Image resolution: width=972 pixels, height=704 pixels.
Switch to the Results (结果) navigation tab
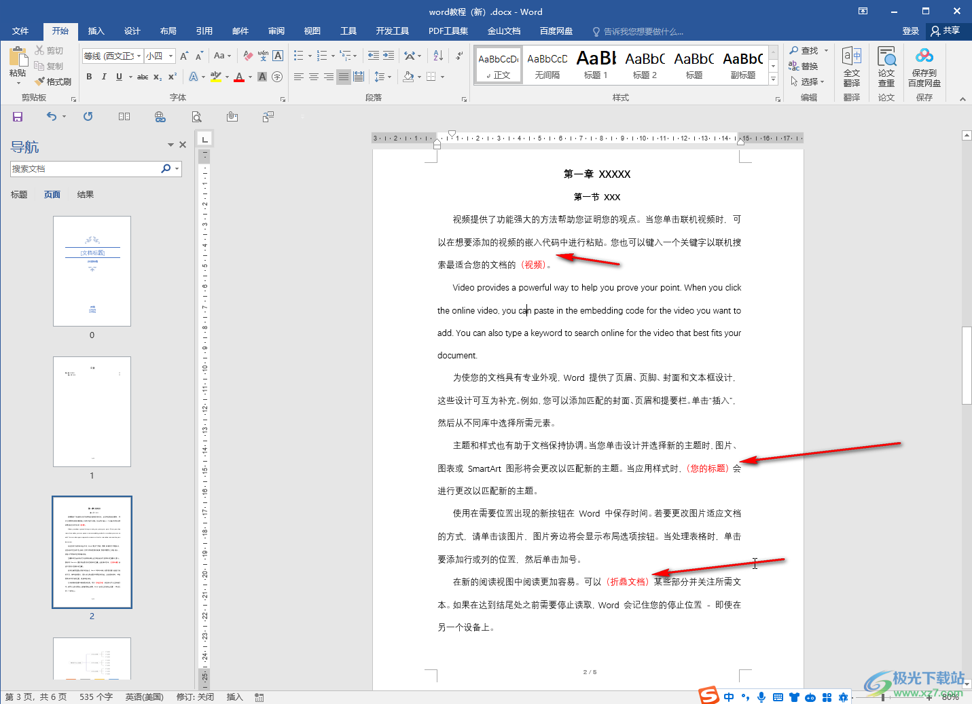(x=86, y=195)
